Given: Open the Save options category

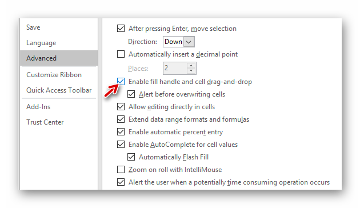Looking at the screenshot, I should [33, 27].
